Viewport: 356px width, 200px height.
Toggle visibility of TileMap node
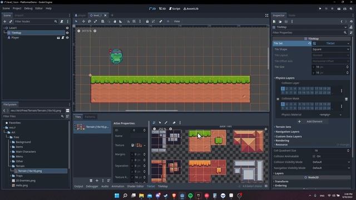(x=67, y=33)
